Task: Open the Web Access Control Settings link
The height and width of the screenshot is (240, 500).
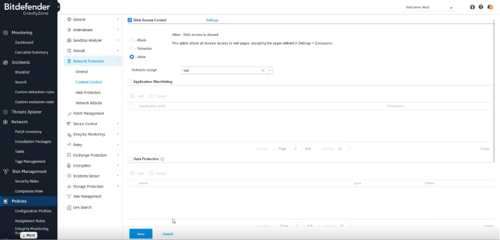Action: (212, 20)
